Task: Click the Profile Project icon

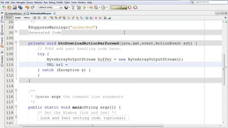Action: (x=96, y=7)
